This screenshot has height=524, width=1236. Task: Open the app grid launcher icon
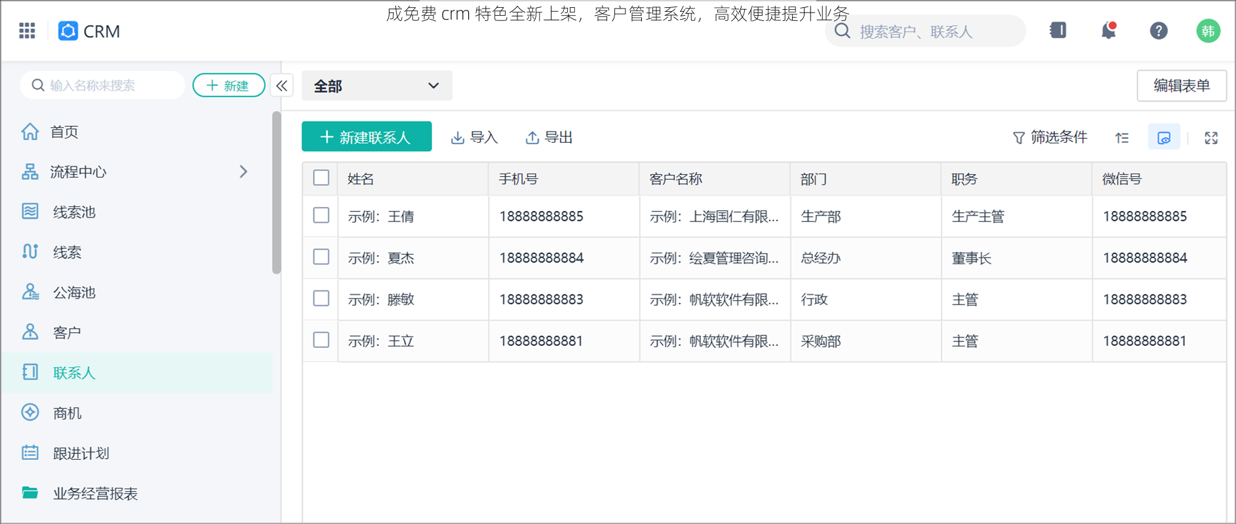tap(27, 31)
